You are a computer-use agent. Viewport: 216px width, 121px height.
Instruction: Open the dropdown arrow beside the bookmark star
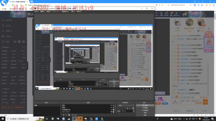coord(165,5)
